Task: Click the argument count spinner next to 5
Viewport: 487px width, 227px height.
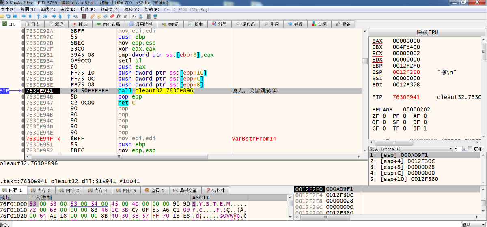Action: [464, 149]
